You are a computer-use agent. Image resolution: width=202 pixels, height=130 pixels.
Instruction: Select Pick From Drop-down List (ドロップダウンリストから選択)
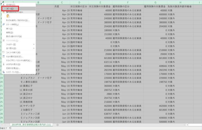tap(19, 60)
